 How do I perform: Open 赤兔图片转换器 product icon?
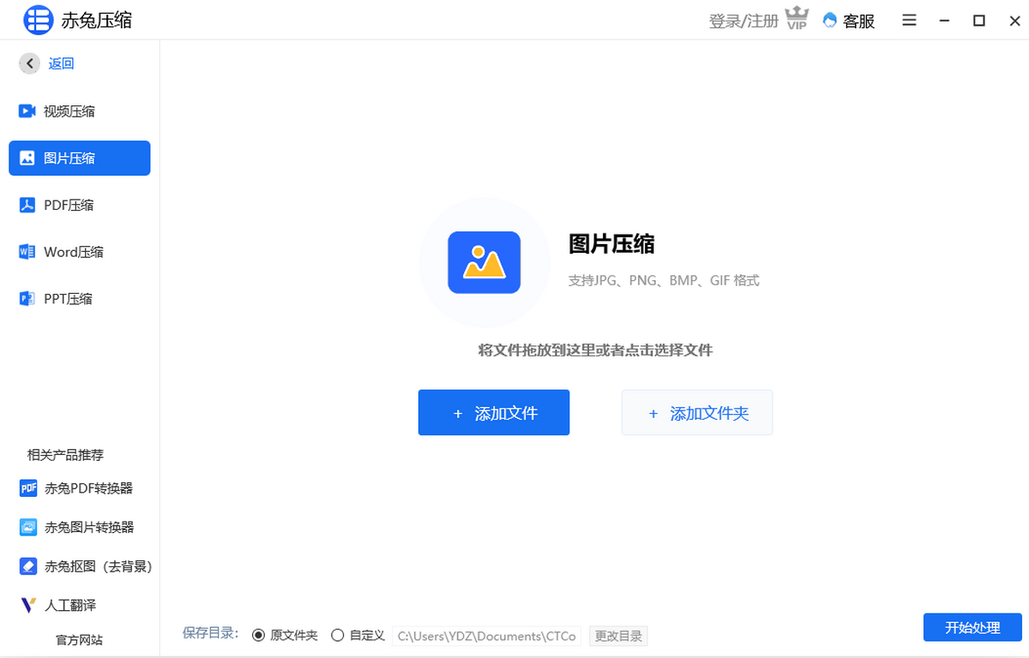pos(28,528)
